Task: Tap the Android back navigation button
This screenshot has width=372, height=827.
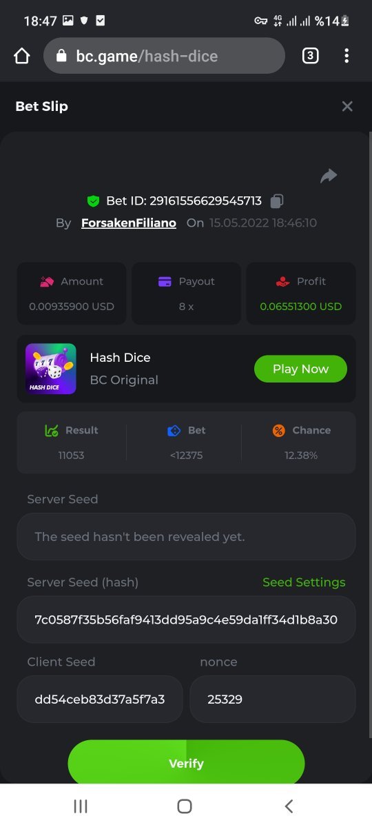Action: tap(289, 806)
